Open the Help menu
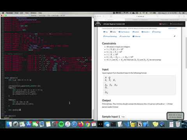187x140 pixels. (40, 13)
